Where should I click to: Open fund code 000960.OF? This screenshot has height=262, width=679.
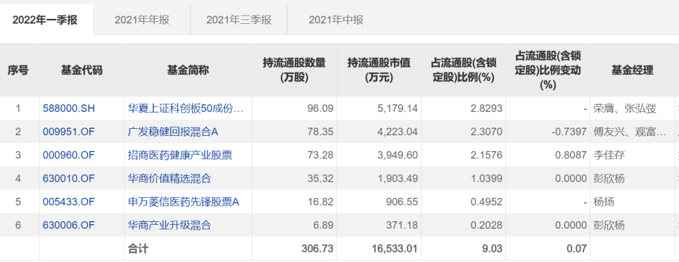pos(69,155)
